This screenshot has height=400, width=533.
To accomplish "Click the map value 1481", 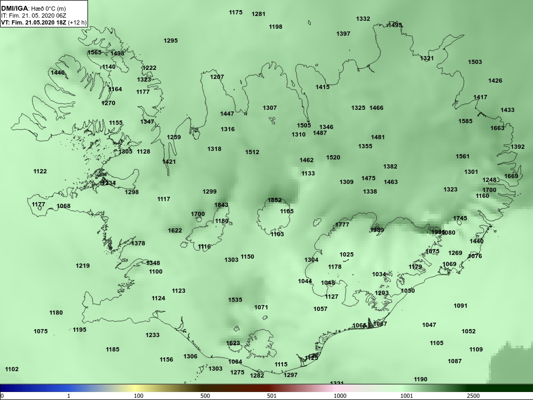I will point(378,137).
